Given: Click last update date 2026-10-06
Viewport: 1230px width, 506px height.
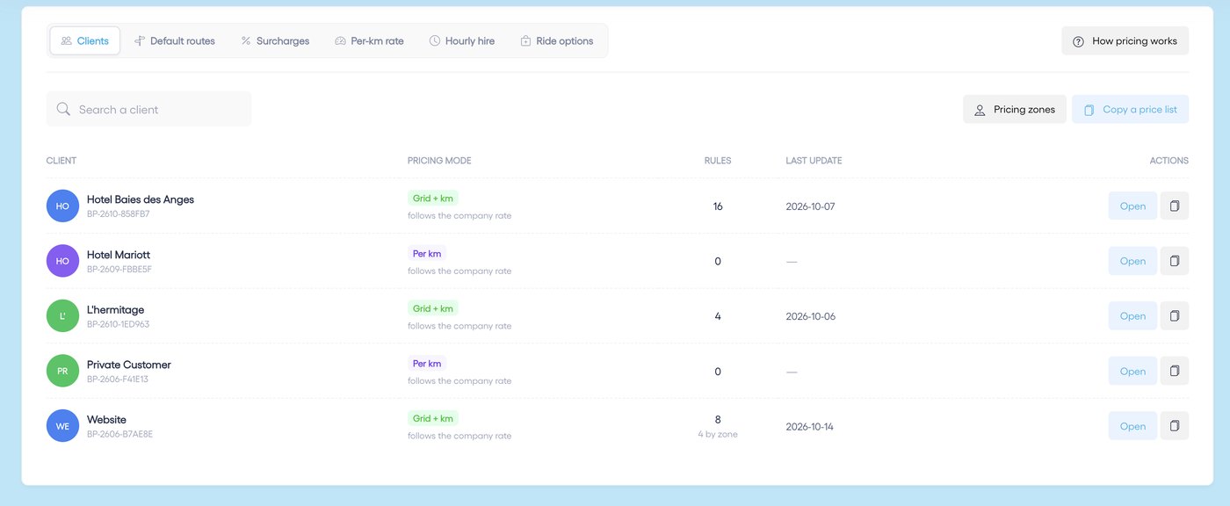Looking at the screenshot, I should 810,316.
